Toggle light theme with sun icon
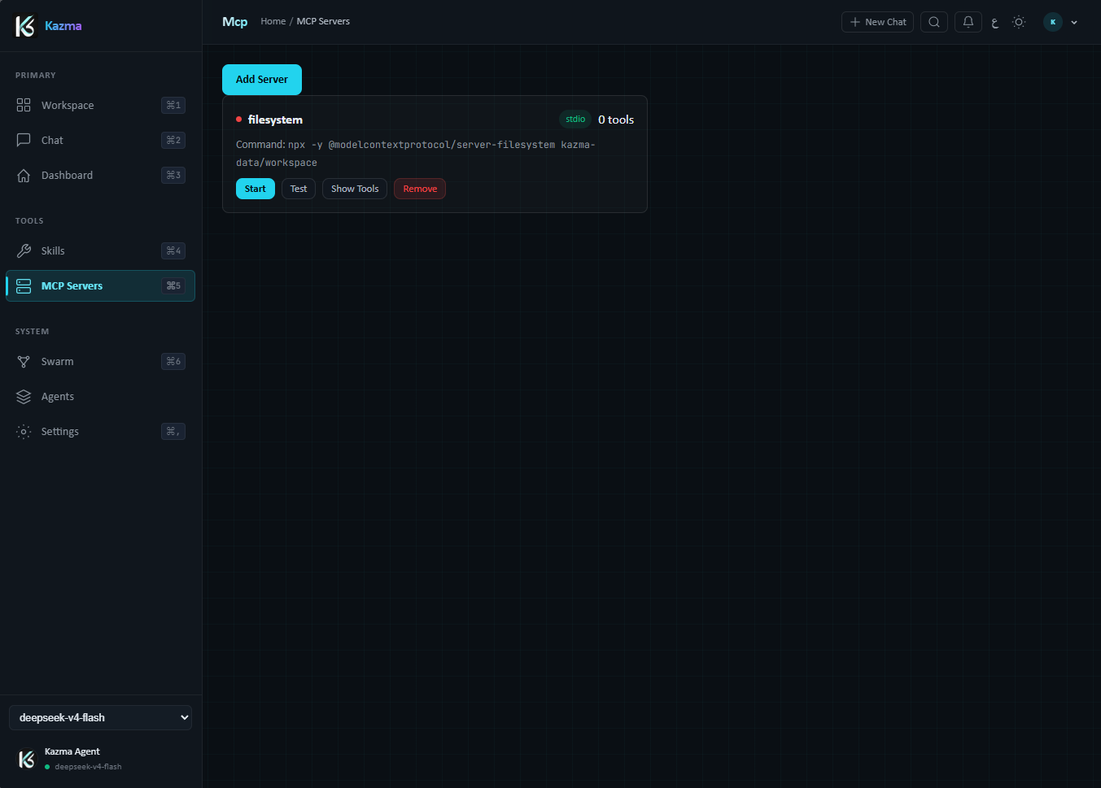 (1019, 22)
